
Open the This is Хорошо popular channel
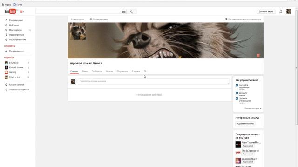point(249,151)
